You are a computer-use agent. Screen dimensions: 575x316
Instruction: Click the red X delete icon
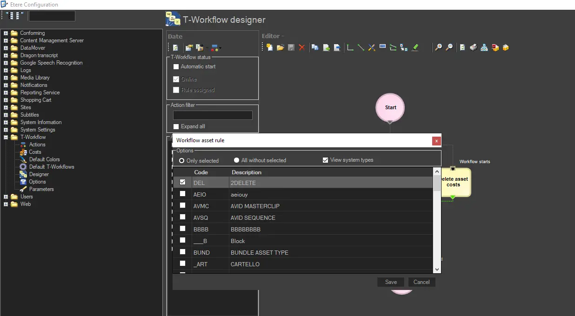click(302, 47)
